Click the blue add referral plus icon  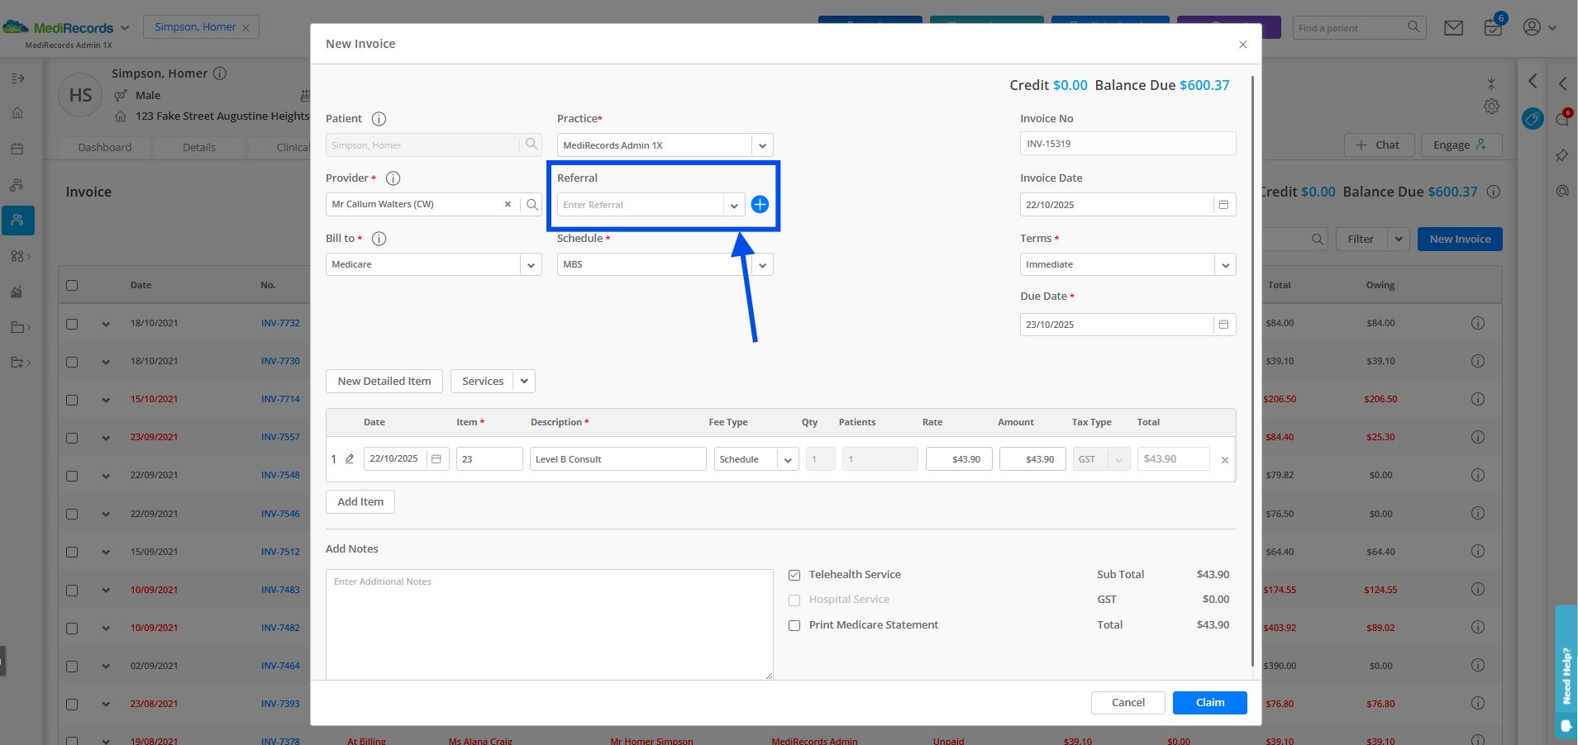[x=760, y=204]
